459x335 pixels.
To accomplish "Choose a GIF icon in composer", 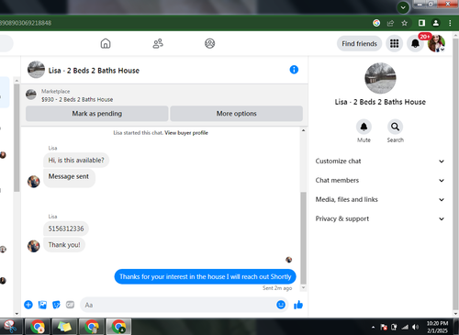I will 70,305.
